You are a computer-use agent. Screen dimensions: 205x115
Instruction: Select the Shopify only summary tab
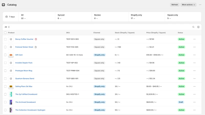click(147, 17)
